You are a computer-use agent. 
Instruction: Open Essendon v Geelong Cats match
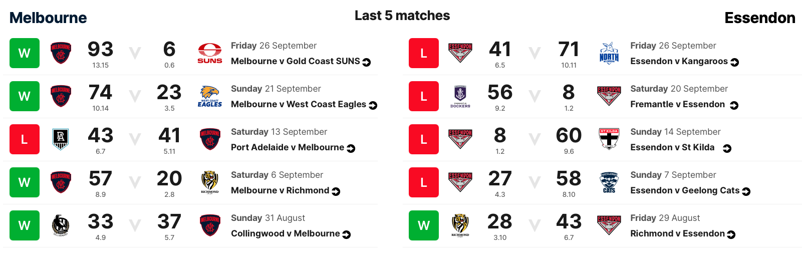[x=684, y=190]
